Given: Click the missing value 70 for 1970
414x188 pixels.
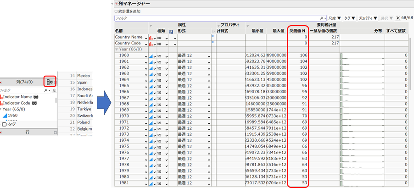Looking at the screenshot, I should point(304,116).
